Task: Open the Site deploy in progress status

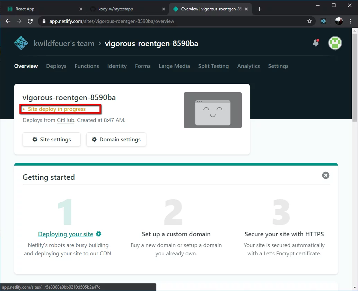Action: tap(56, 109)
